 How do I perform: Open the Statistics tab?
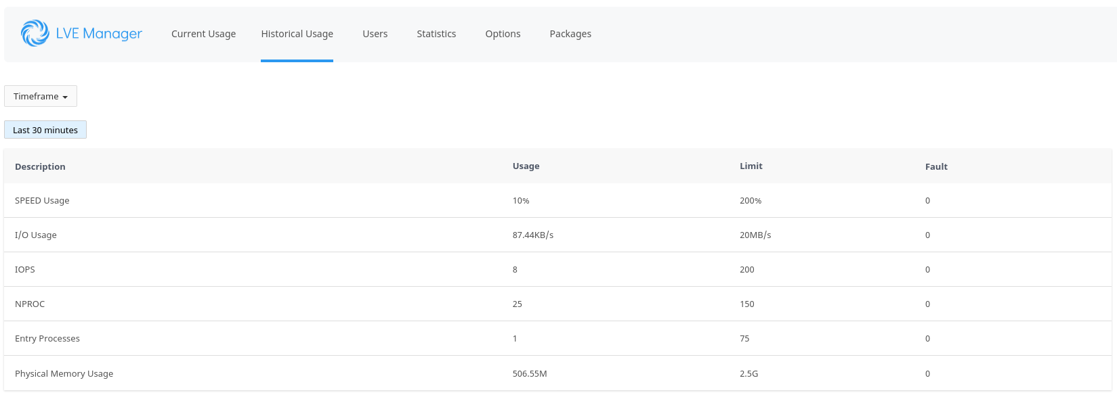(436, 34)
